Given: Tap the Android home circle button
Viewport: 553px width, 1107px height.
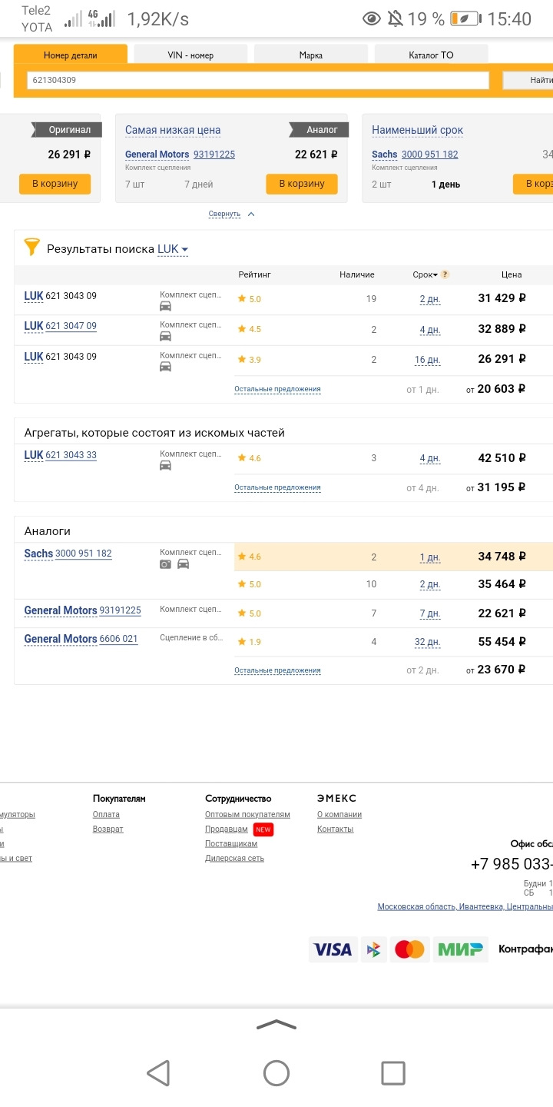Looking at the screenshot, I should click(x=276, y=1072).
